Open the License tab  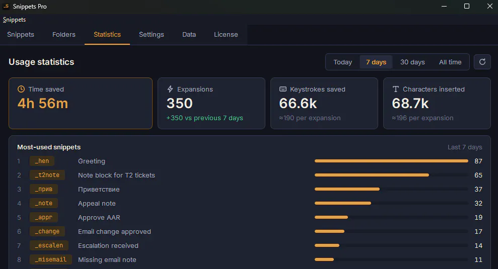(x=226, y=35)
